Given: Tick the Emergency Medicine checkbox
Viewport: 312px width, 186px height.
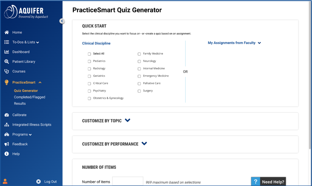Looking at the screenshot, I should [139, 76].
